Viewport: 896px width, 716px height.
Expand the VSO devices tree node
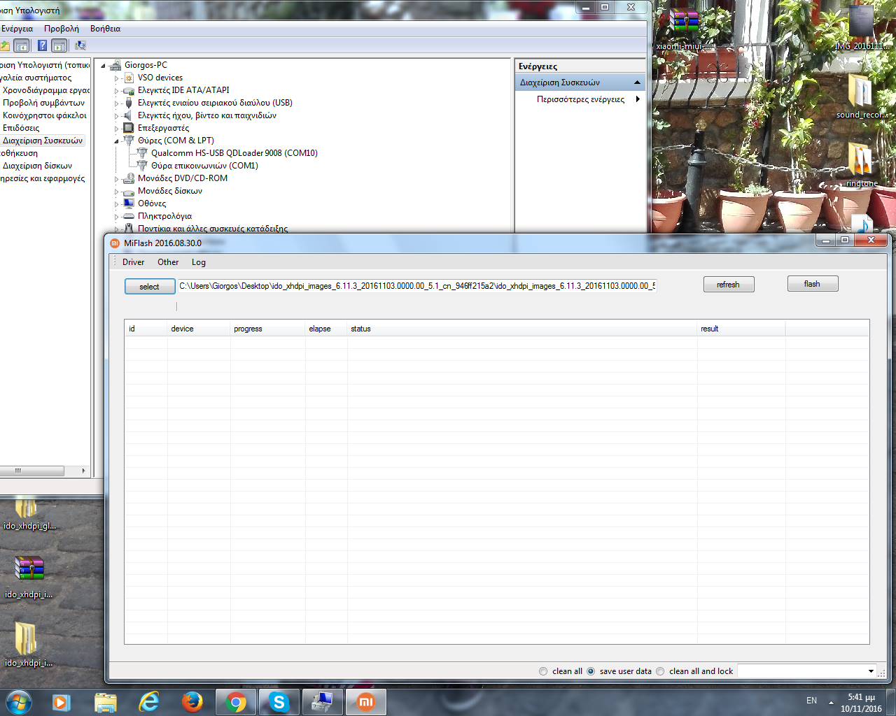point(117,78)
